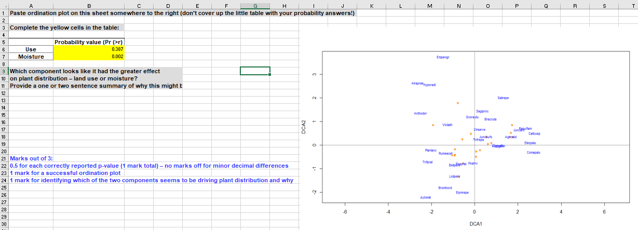Click the 'Sagiproc' species label on the plot

click(482, 111)
